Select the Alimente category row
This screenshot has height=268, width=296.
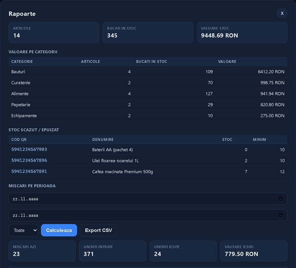(148, 94)
